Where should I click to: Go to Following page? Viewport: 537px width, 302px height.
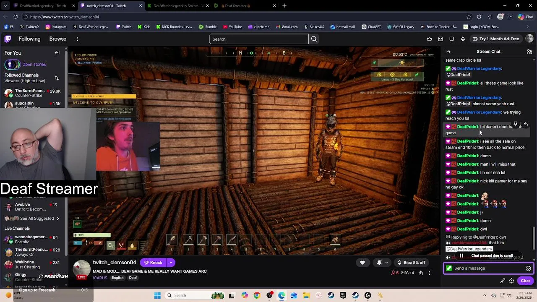coord(29,39)
